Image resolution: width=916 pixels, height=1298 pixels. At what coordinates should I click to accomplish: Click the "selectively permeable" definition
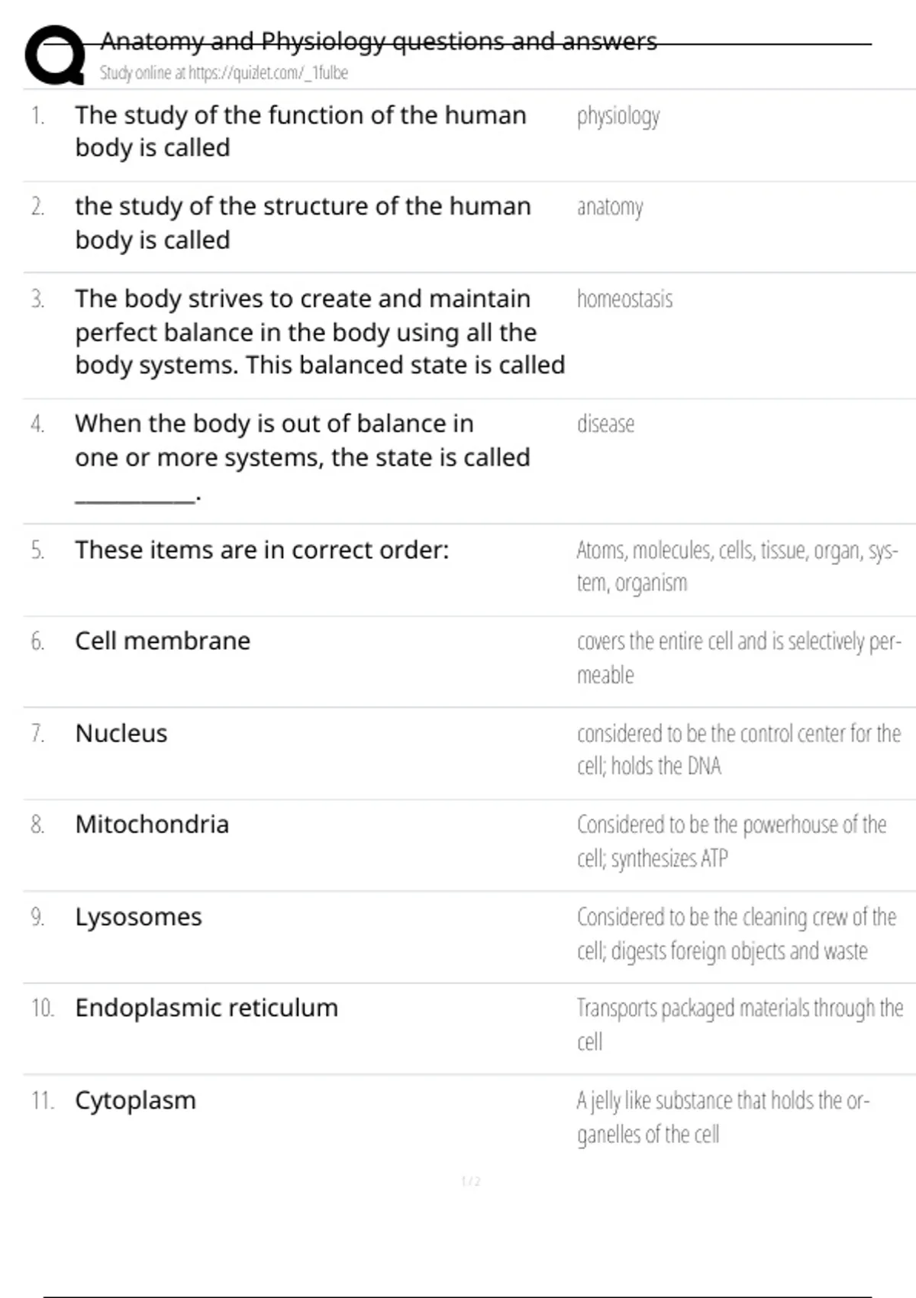tap(738, 658)
